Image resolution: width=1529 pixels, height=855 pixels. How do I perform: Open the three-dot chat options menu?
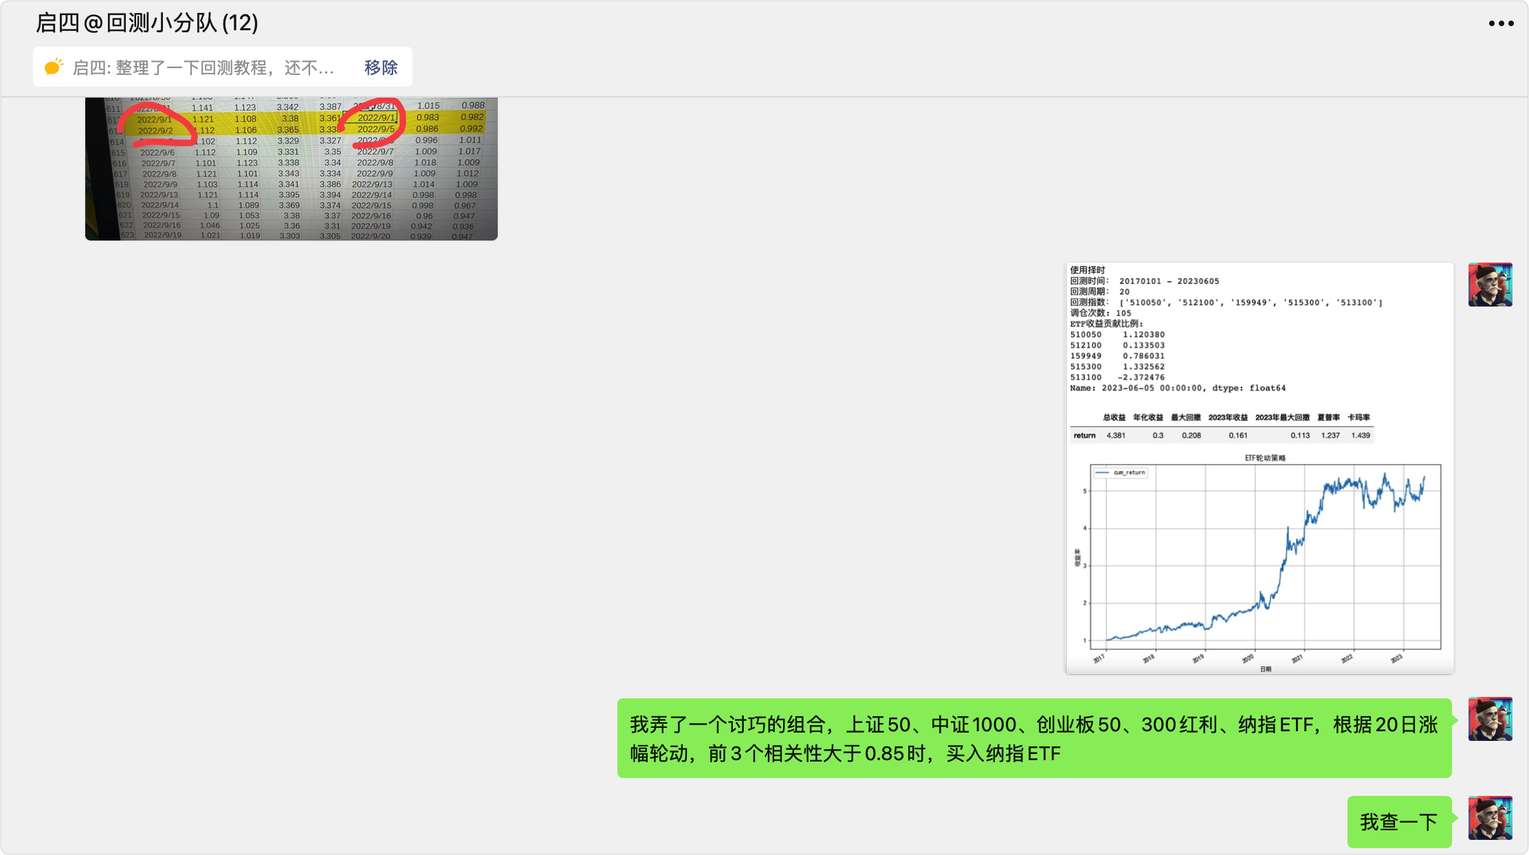tap(1501, 23)
